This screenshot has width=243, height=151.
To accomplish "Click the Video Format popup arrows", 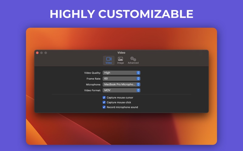I will pos(138,90).
